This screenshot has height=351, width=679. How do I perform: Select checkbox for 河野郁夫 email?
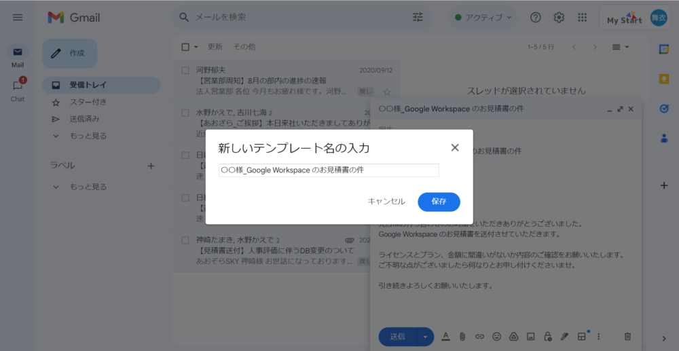coord(185,71)
